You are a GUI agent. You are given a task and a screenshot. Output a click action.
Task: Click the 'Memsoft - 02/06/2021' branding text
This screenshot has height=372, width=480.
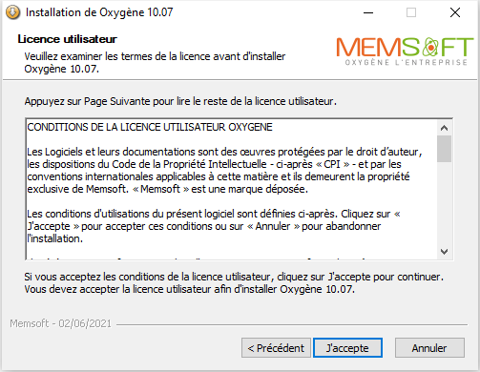60,323
